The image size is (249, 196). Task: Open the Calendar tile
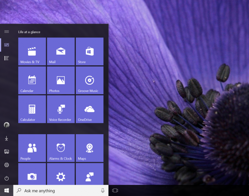click(32, 80)
